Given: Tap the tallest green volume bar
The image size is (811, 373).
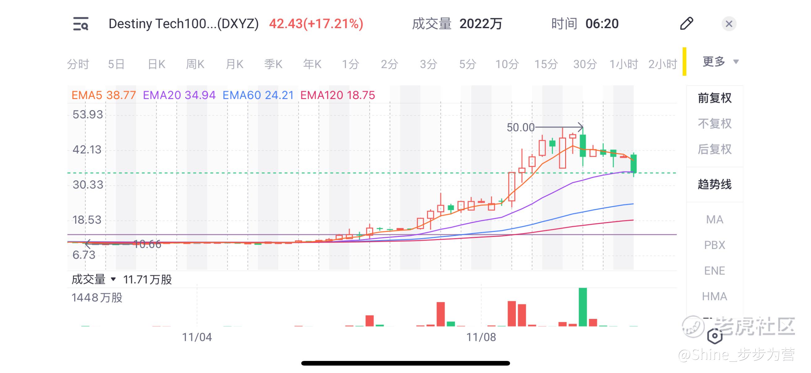Looking at the screenshot, I should click(583, 307).
